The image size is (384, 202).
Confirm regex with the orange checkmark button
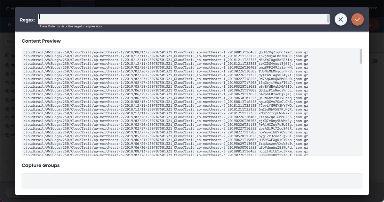click(x=358, y=19)
